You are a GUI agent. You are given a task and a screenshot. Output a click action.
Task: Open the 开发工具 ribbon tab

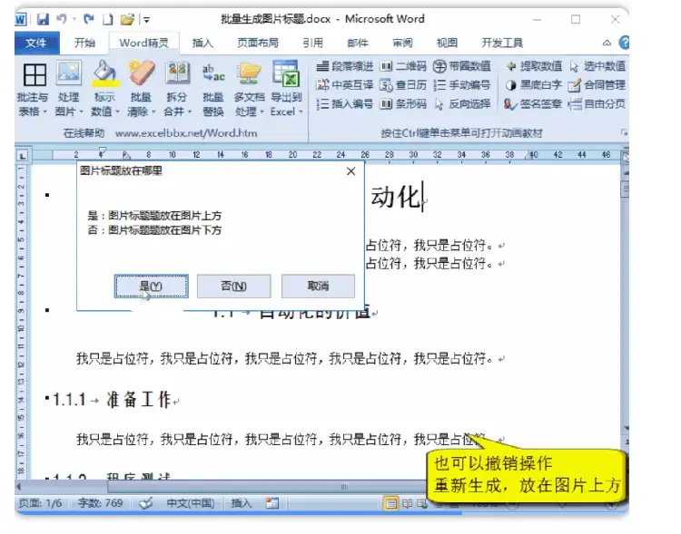(502, 43)
